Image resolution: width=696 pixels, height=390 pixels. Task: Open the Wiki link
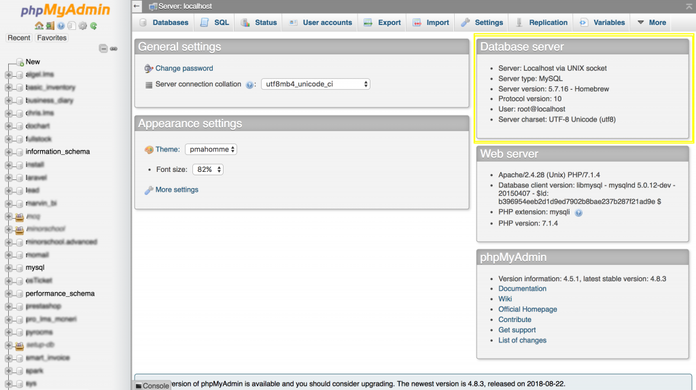505,299
